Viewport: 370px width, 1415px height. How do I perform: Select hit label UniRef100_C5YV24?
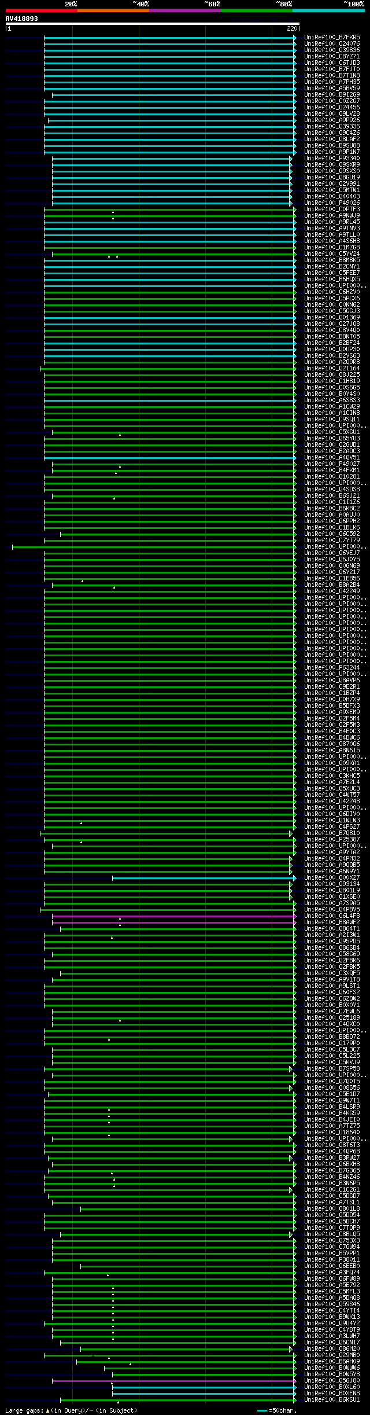pos(332,254)
